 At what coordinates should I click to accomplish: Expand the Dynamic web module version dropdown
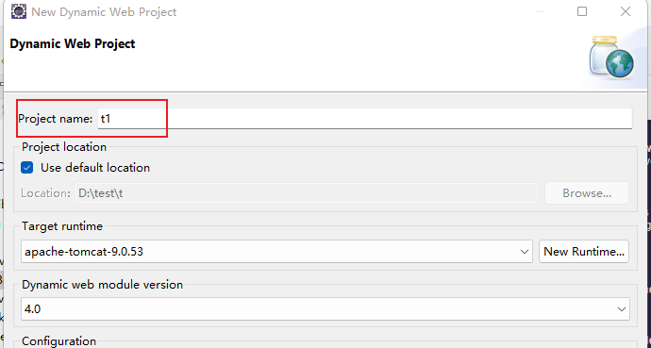325,309
